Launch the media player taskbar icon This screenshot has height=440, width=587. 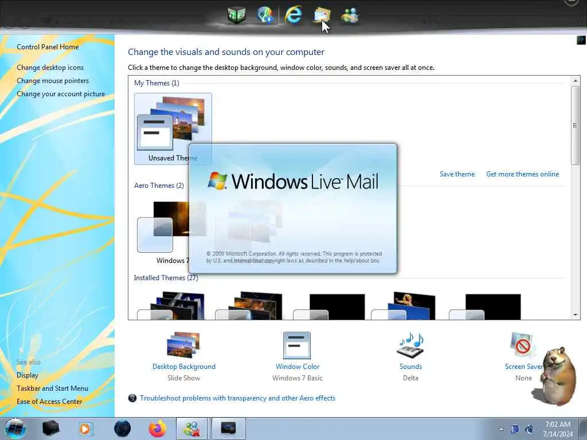[x=85, y=429]
